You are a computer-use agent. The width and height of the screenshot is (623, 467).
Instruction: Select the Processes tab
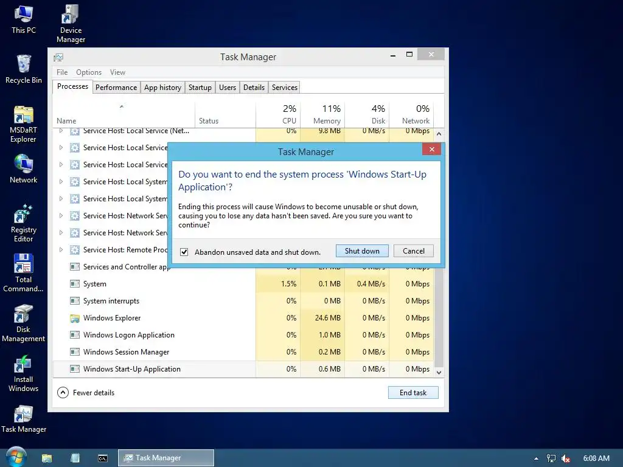tap(73, 86)
